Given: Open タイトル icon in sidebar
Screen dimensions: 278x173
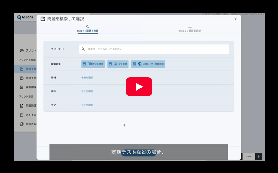Looking at the screenshot, I should [22, 115].
